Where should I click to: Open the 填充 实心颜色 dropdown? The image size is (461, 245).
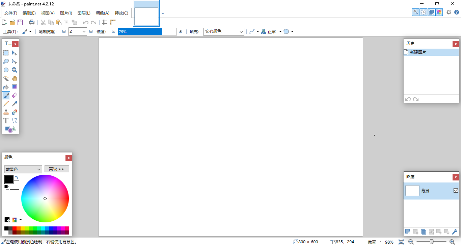224,31
